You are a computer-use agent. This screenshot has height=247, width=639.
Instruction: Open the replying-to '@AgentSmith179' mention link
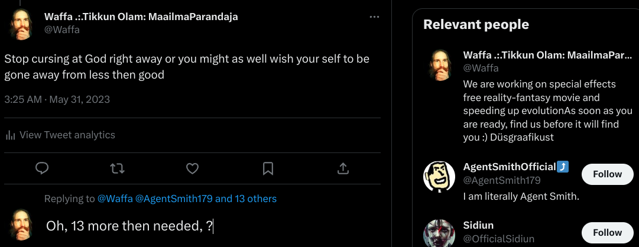[x=174, y=199]
